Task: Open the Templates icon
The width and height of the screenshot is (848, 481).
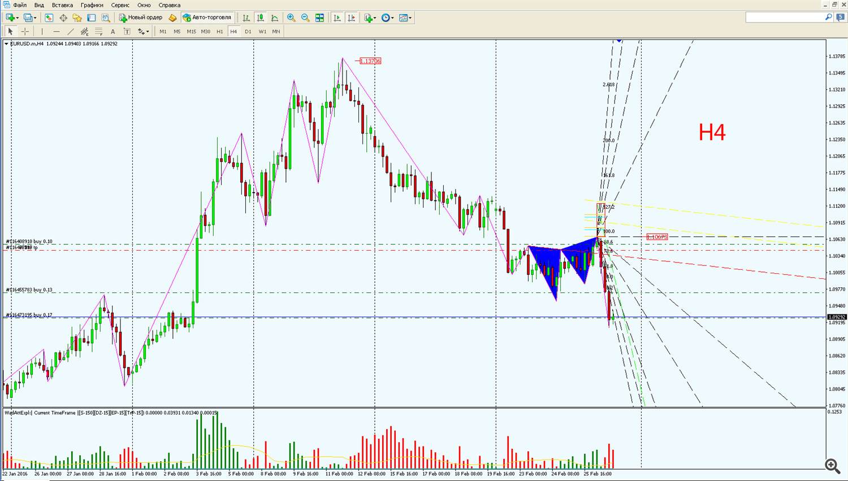Action: tap(404, 18)
